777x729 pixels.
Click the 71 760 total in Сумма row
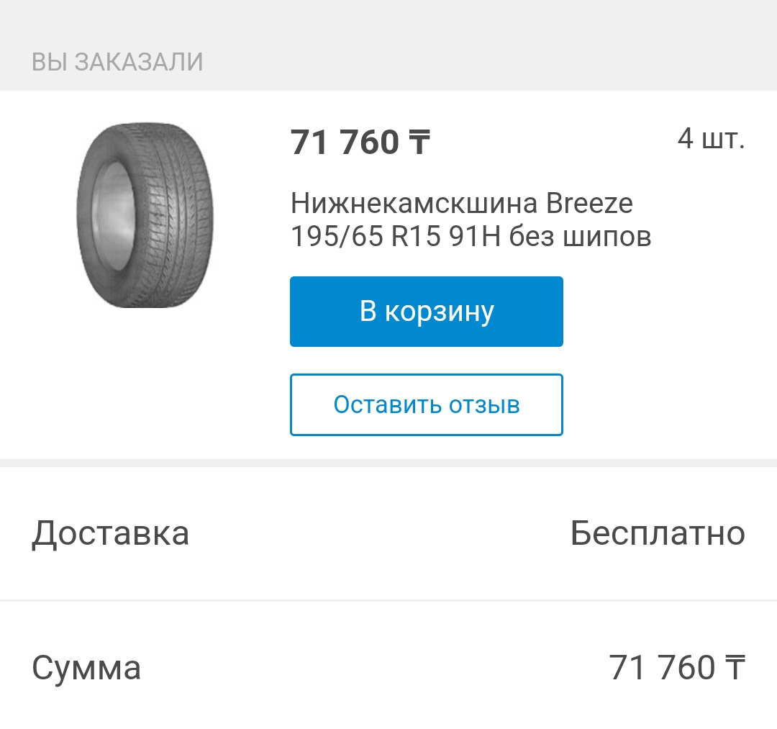point(662,668)
